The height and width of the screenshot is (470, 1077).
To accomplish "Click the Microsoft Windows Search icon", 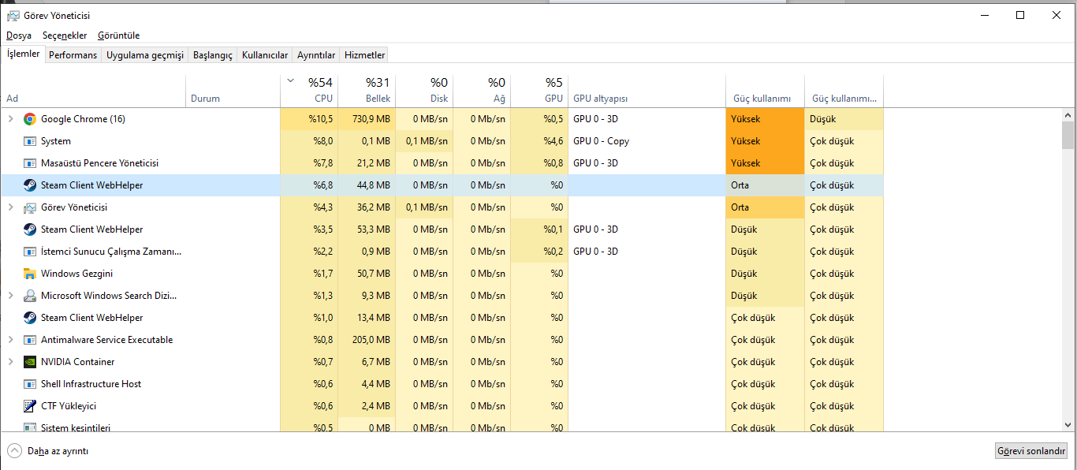I will pos(30,296).
